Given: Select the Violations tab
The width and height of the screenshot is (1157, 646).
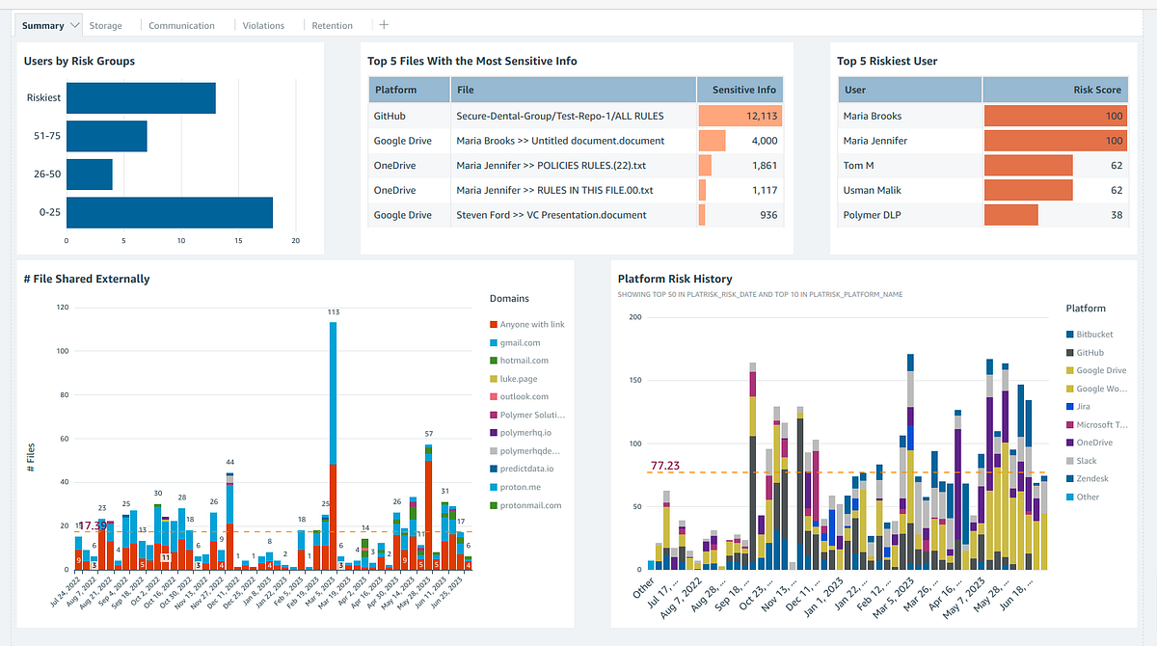Looking at the screenshot, I should (262, 24).
